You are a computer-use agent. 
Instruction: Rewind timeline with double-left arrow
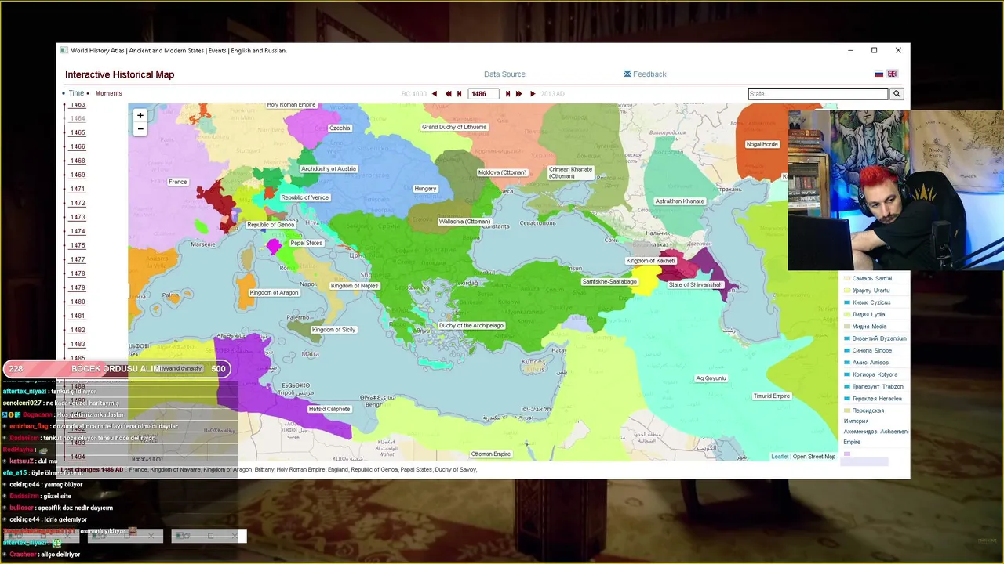click(449, 94)
